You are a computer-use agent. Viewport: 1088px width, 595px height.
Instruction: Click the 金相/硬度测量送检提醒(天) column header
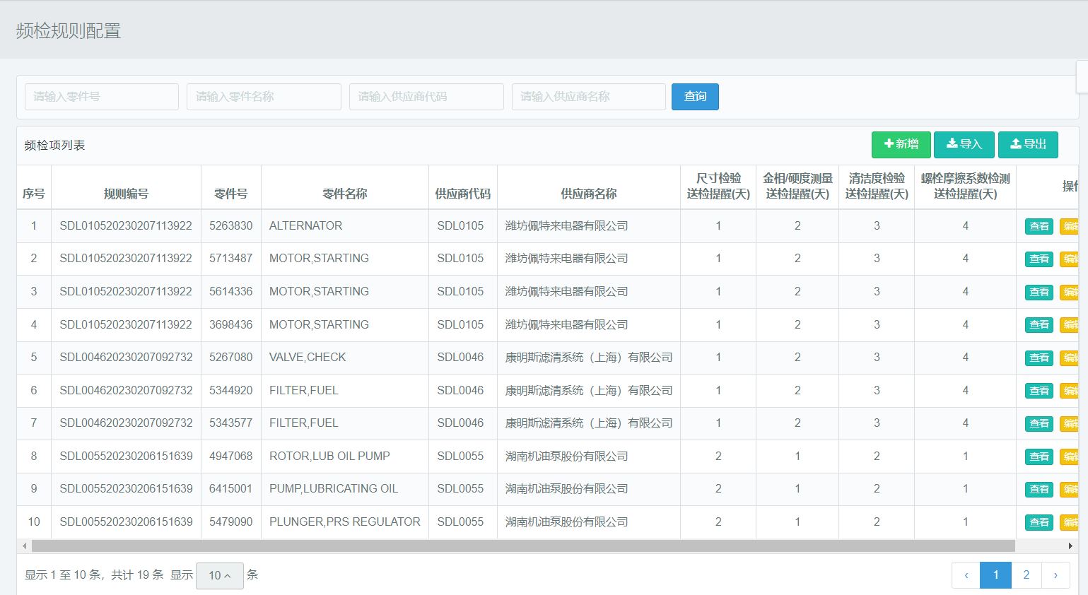pos(797,187)
